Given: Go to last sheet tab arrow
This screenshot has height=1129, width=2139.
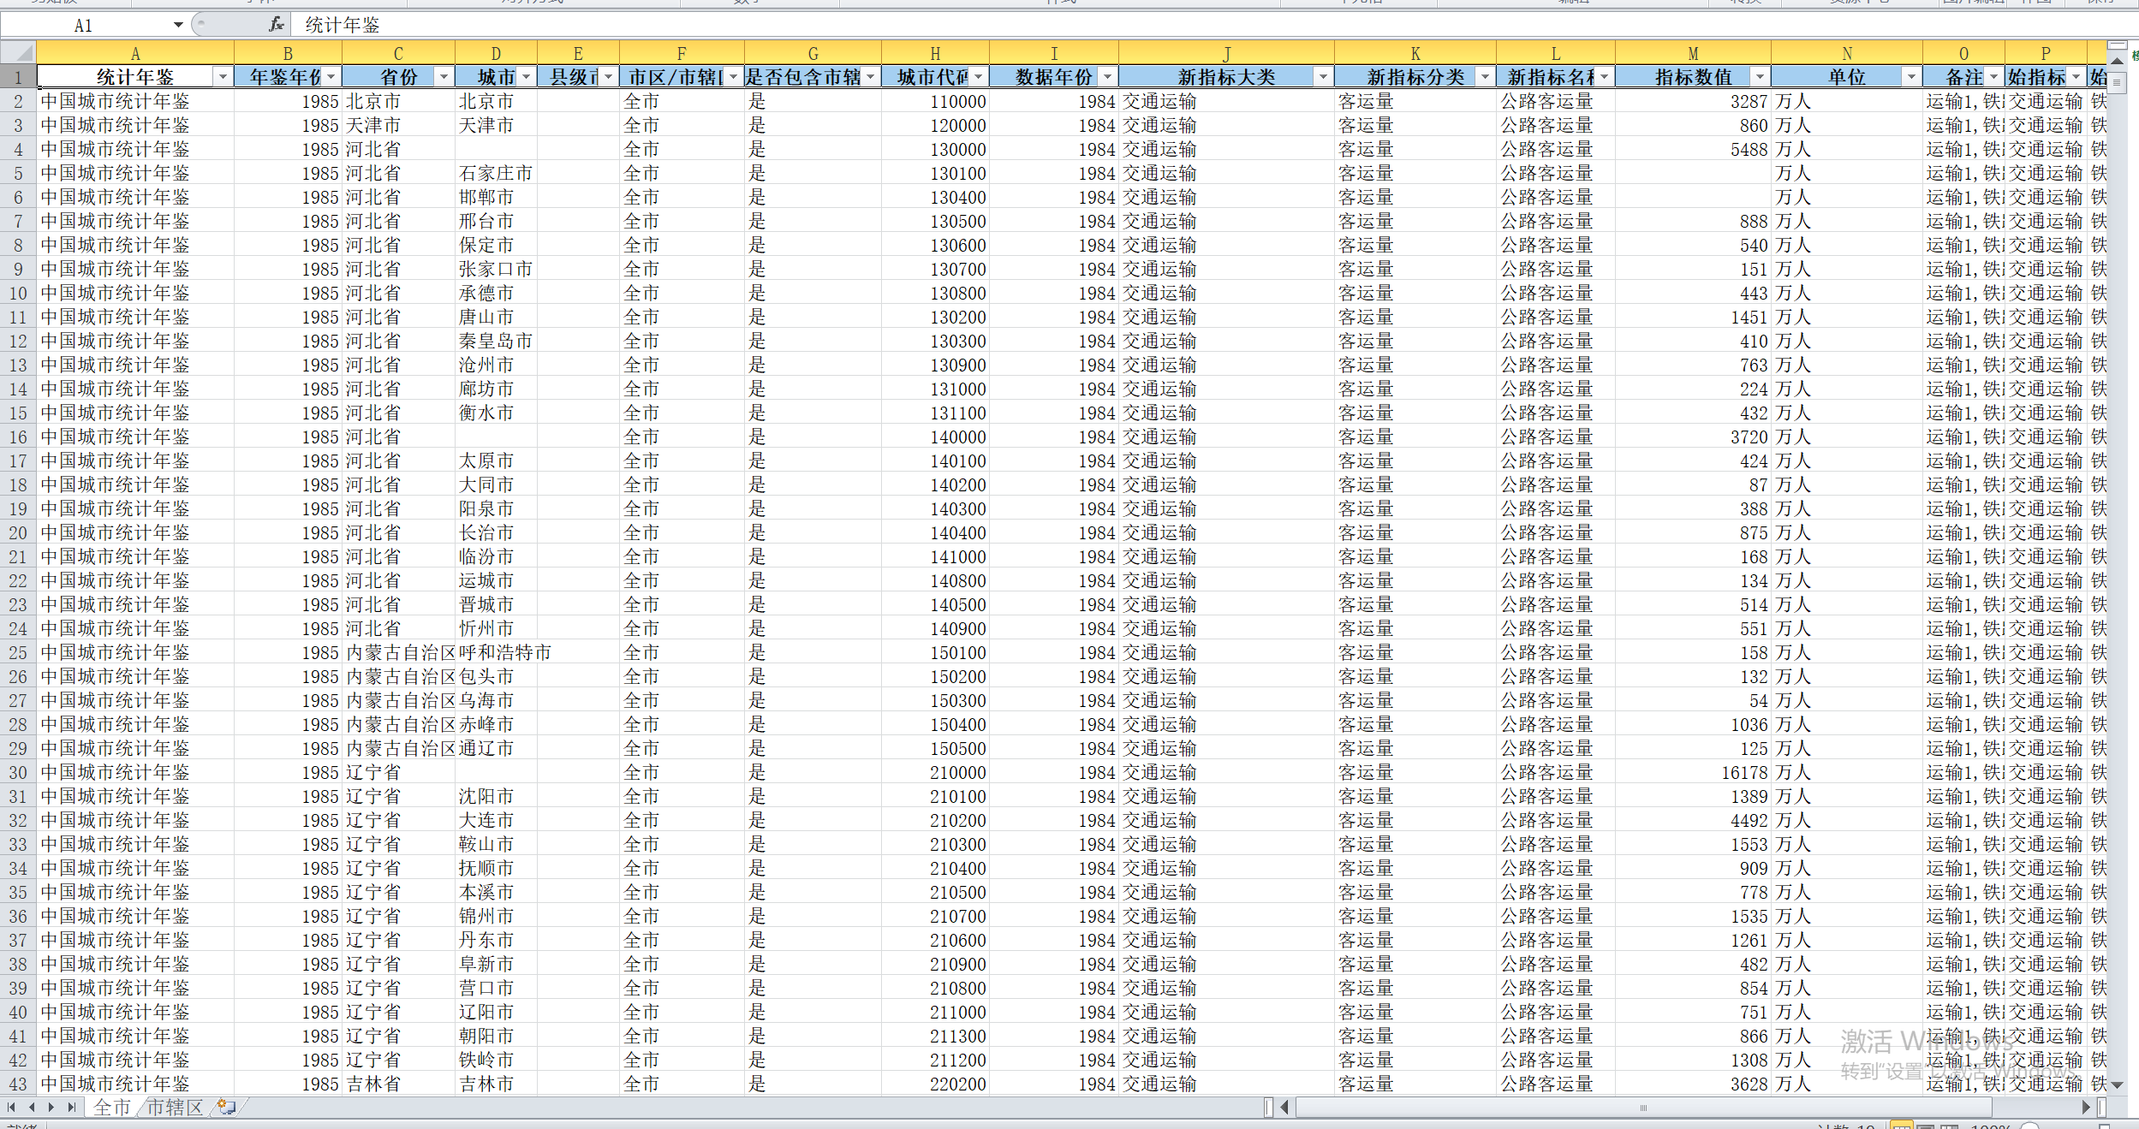Looking at the screenshot, I should coord(72,1107).
